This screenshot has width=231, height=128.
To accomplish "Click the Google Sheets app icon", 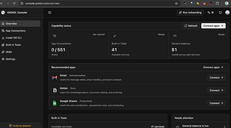I will (55, 103).
